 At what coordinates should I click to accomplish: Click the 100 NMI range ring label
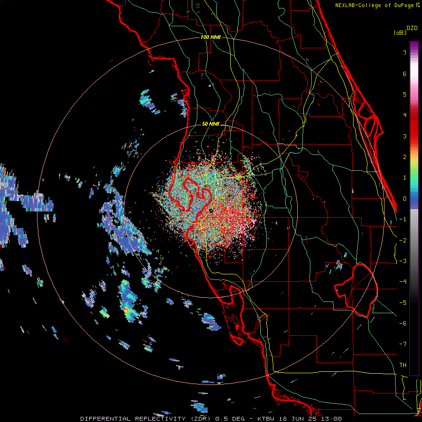(211, 37)
